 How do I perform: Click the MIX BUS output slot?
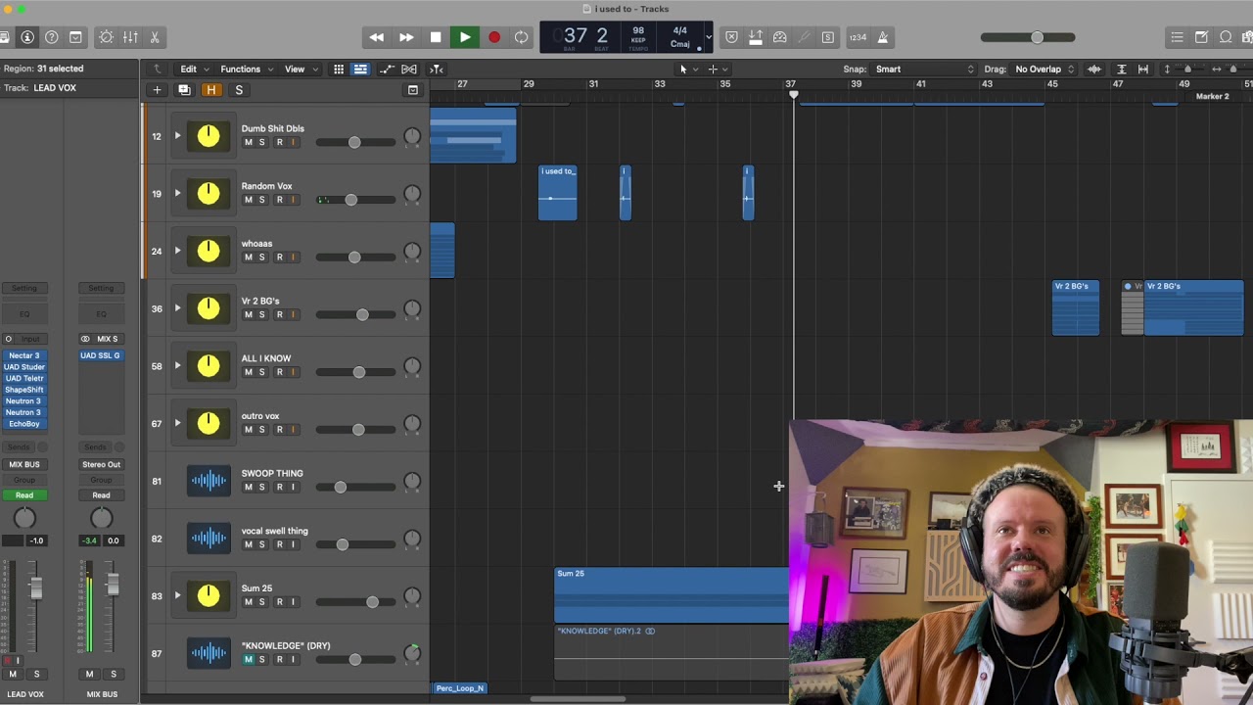click(24, 465)
